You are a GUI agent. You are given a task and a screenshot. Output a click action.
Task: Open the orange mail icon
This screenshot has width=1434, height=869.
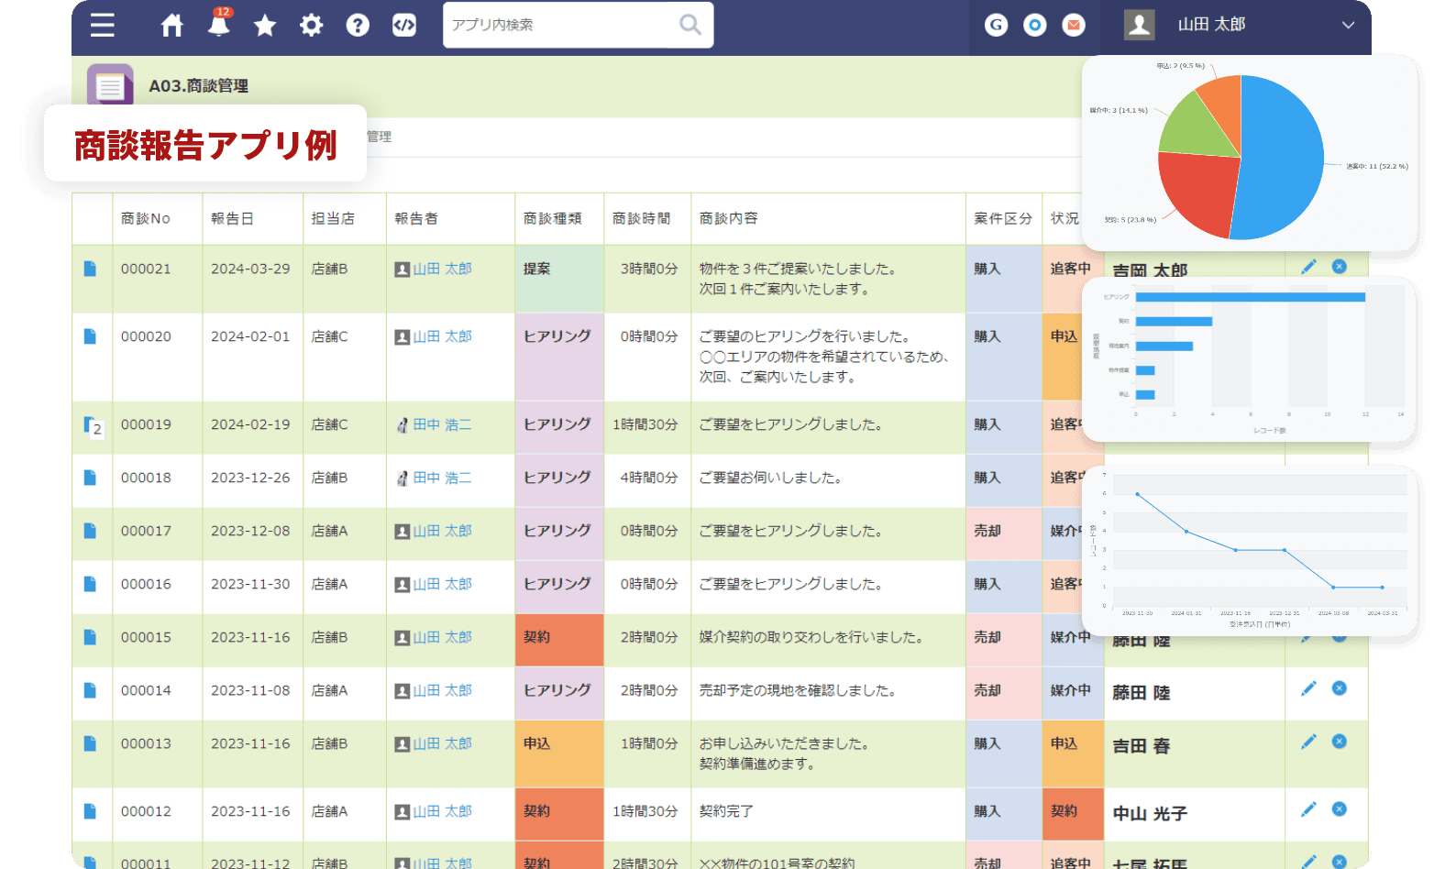pyautogui.click(x=1074, y=25)
